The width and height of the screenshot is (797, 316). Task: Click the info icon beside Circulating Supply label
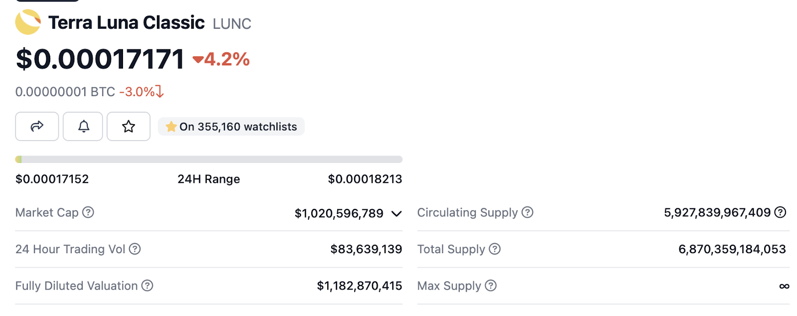(x=528, y=212)
